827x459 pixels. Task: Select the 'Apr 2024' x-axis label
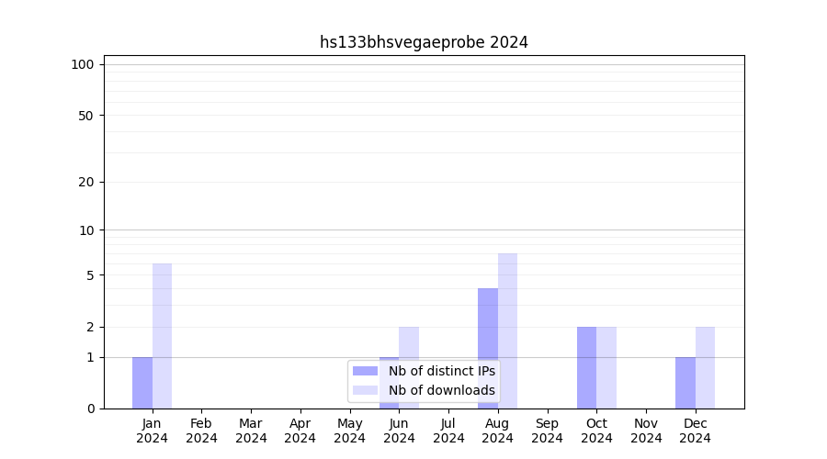click(x=300, y=431)
